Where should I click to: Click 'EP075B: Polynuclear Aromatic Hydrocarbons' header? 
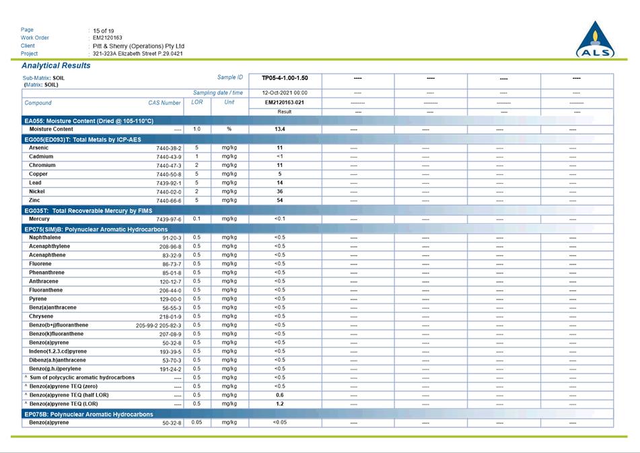click(89, 415)
